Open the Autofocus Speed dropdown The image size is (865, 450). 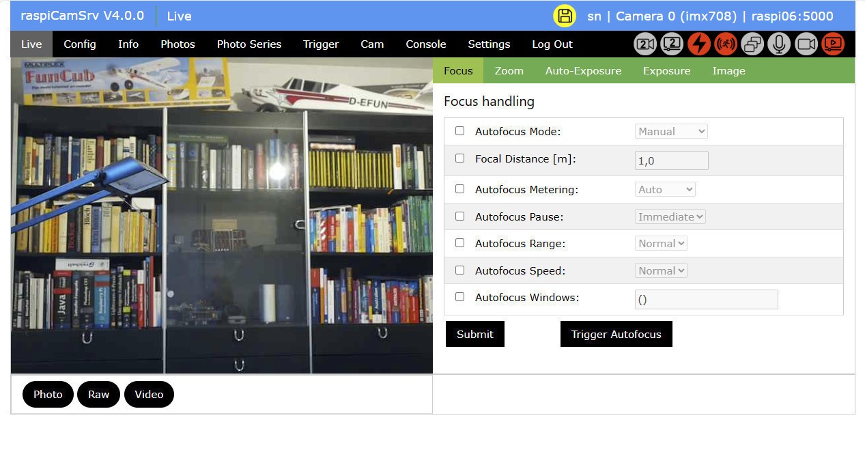pyautogui.click(x=661, y=270)
